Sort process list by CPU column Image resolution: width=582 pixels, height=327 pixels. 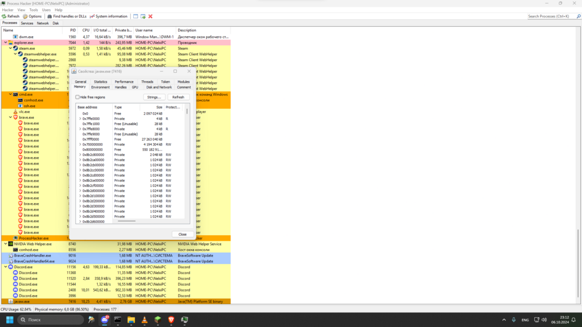click(x=86, y=30)
